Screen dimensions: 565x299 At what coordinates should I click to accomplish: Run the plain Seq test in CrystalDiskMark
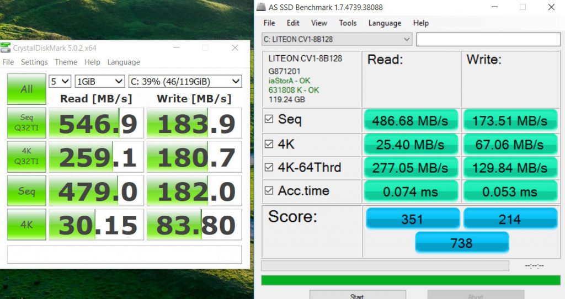click(26, 190)
